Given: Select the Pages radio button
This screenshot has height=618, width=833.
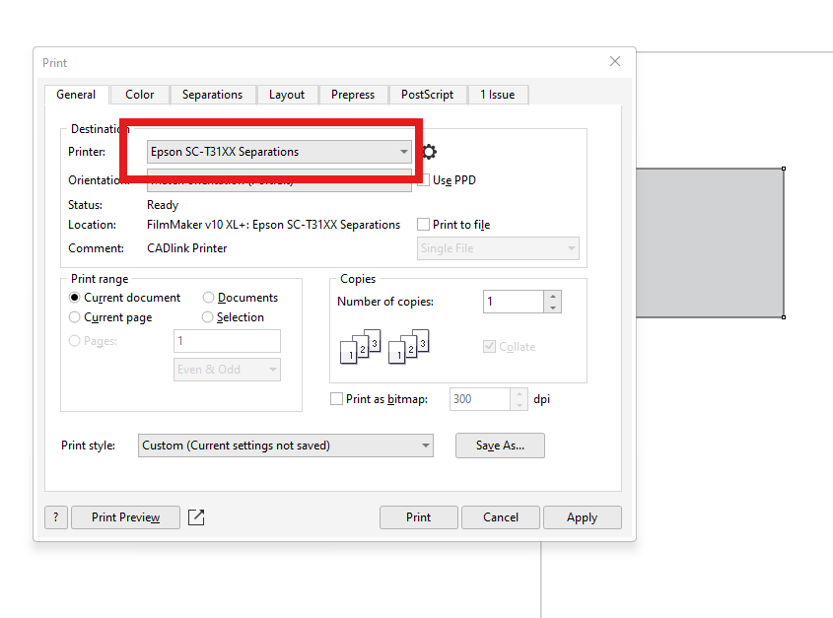Looking at the screenshot, I should [x=74, y=341].
